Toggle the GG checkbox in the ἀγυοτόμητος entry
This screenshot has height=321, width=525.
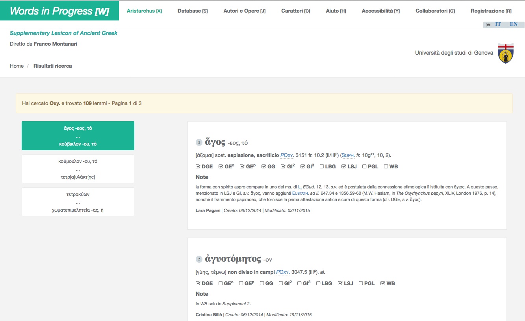(262, 283)
